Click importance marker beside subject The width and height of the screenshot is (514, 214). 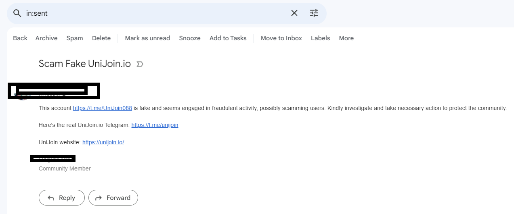click(140, 64)
